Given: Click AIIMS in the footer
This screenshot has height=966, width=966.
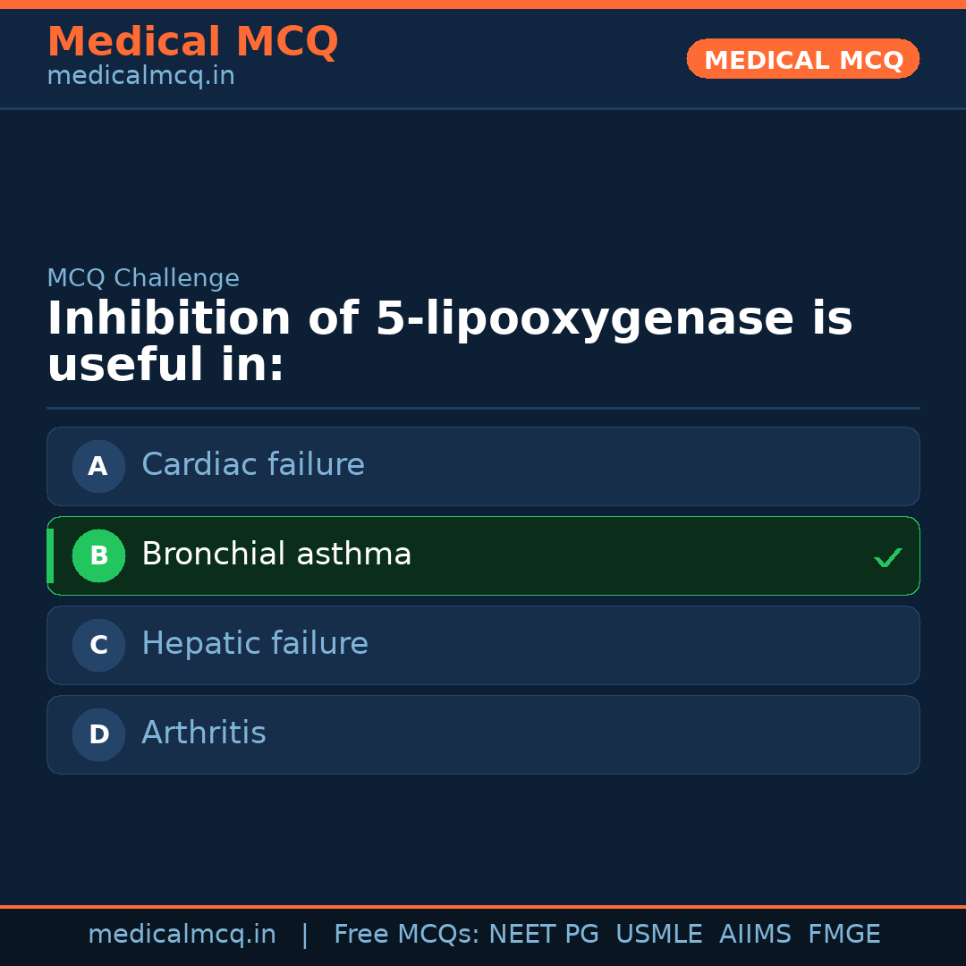Looking at the screenshot, I should pyautogui.click(x=755, y=935).
